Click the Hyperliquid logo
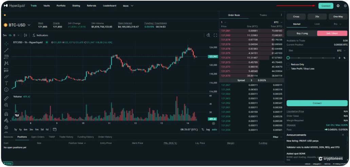350x167 pixels. [x=15, y=6]
